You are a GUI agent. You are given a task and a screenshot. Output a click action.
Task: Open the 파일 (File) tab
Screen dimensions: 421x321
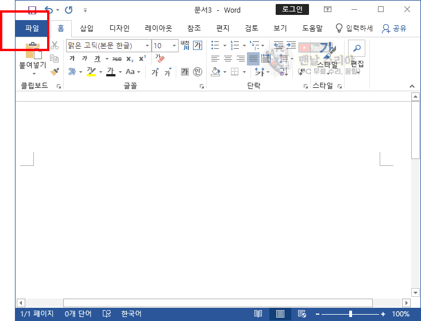coord(32,28)
